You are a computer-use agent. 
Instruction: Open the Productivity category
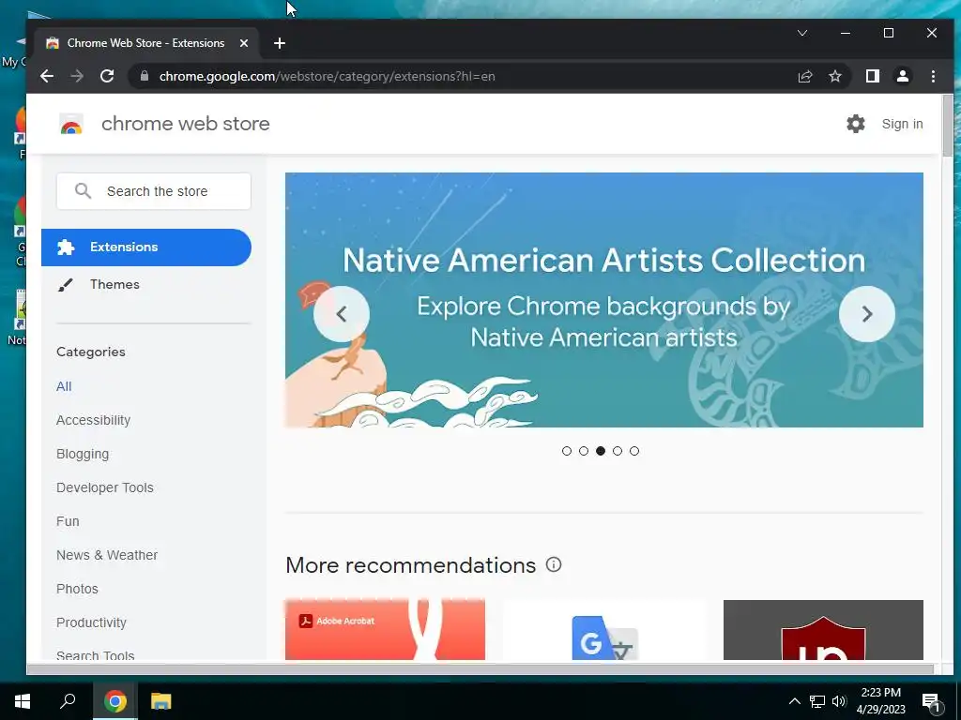point(91,622)
